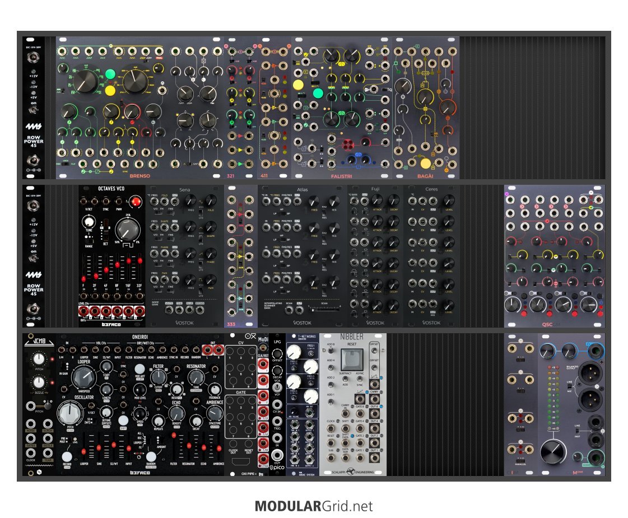628x518 pixels.
Task: Click the Sena module title
Action: (x=184, y=190)
